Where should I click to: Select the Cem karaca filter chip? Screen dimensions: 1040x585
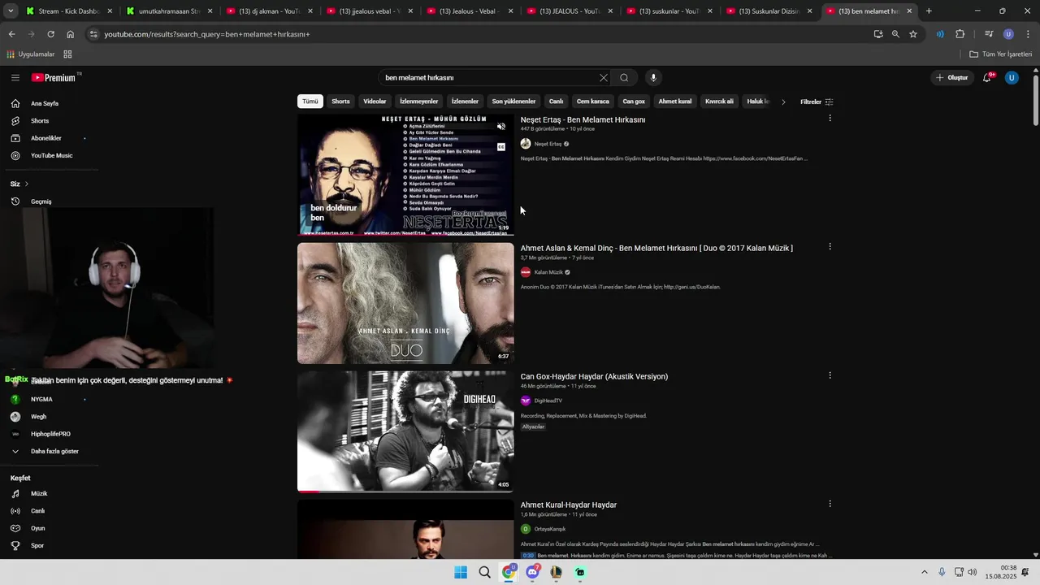[x=593, y=102]
